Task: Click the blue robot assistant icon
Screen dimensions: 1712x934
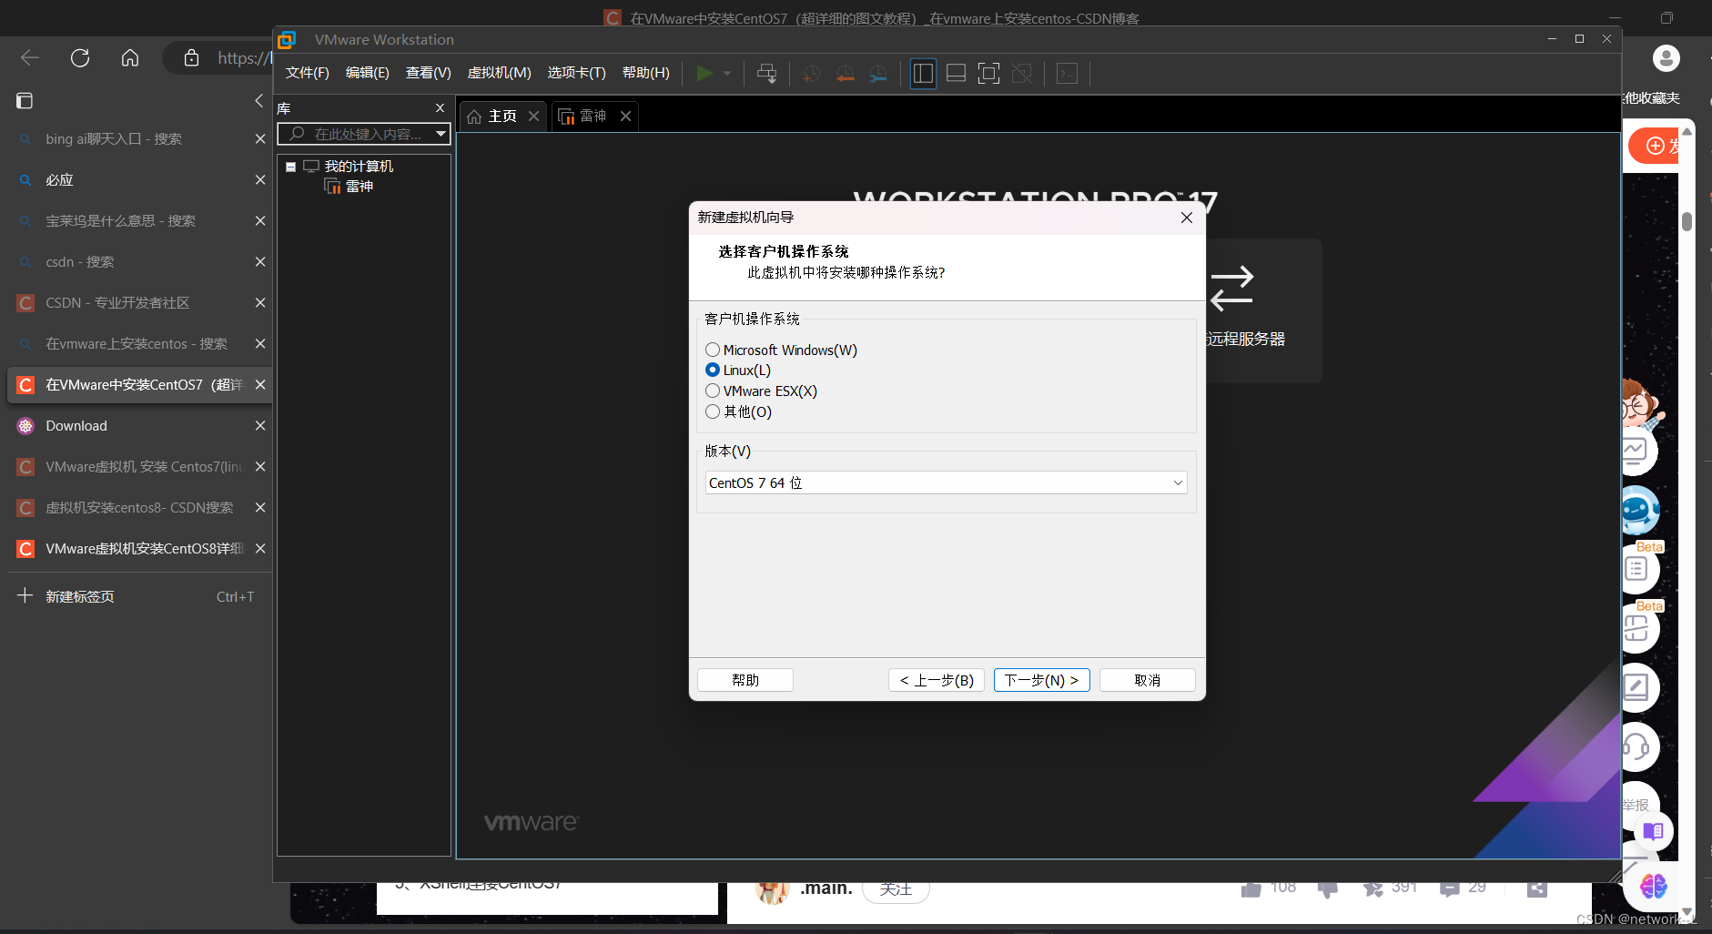Action: [x=1639, y=510]
